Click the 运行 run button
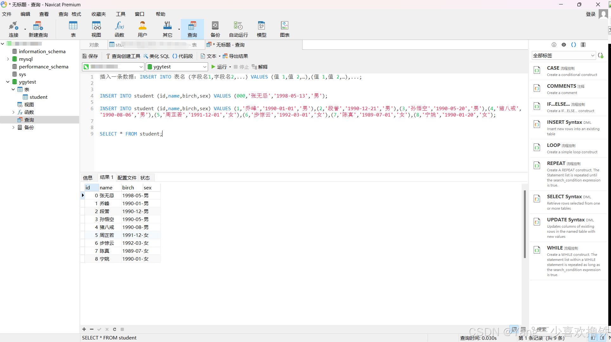Image resolution: width=611 pixels, height=342 pixels. pos(219,67)
